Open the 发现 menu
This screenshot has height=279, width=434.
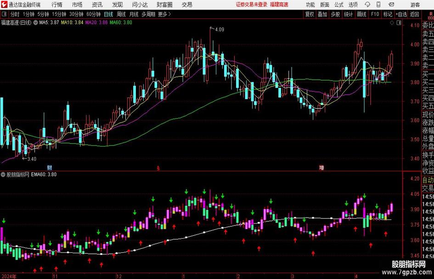(x=118, y=5)
